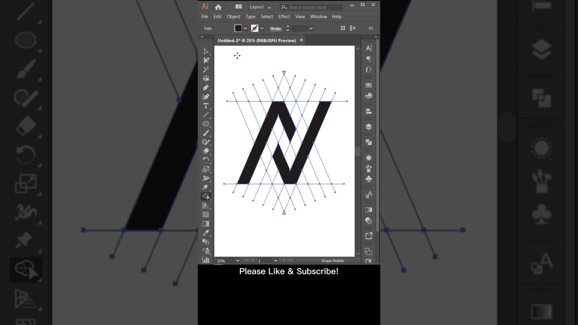This screenshot has width=578, height=325.
Task: Click the black Fill color swatch
Action: (x=238, y=28)
